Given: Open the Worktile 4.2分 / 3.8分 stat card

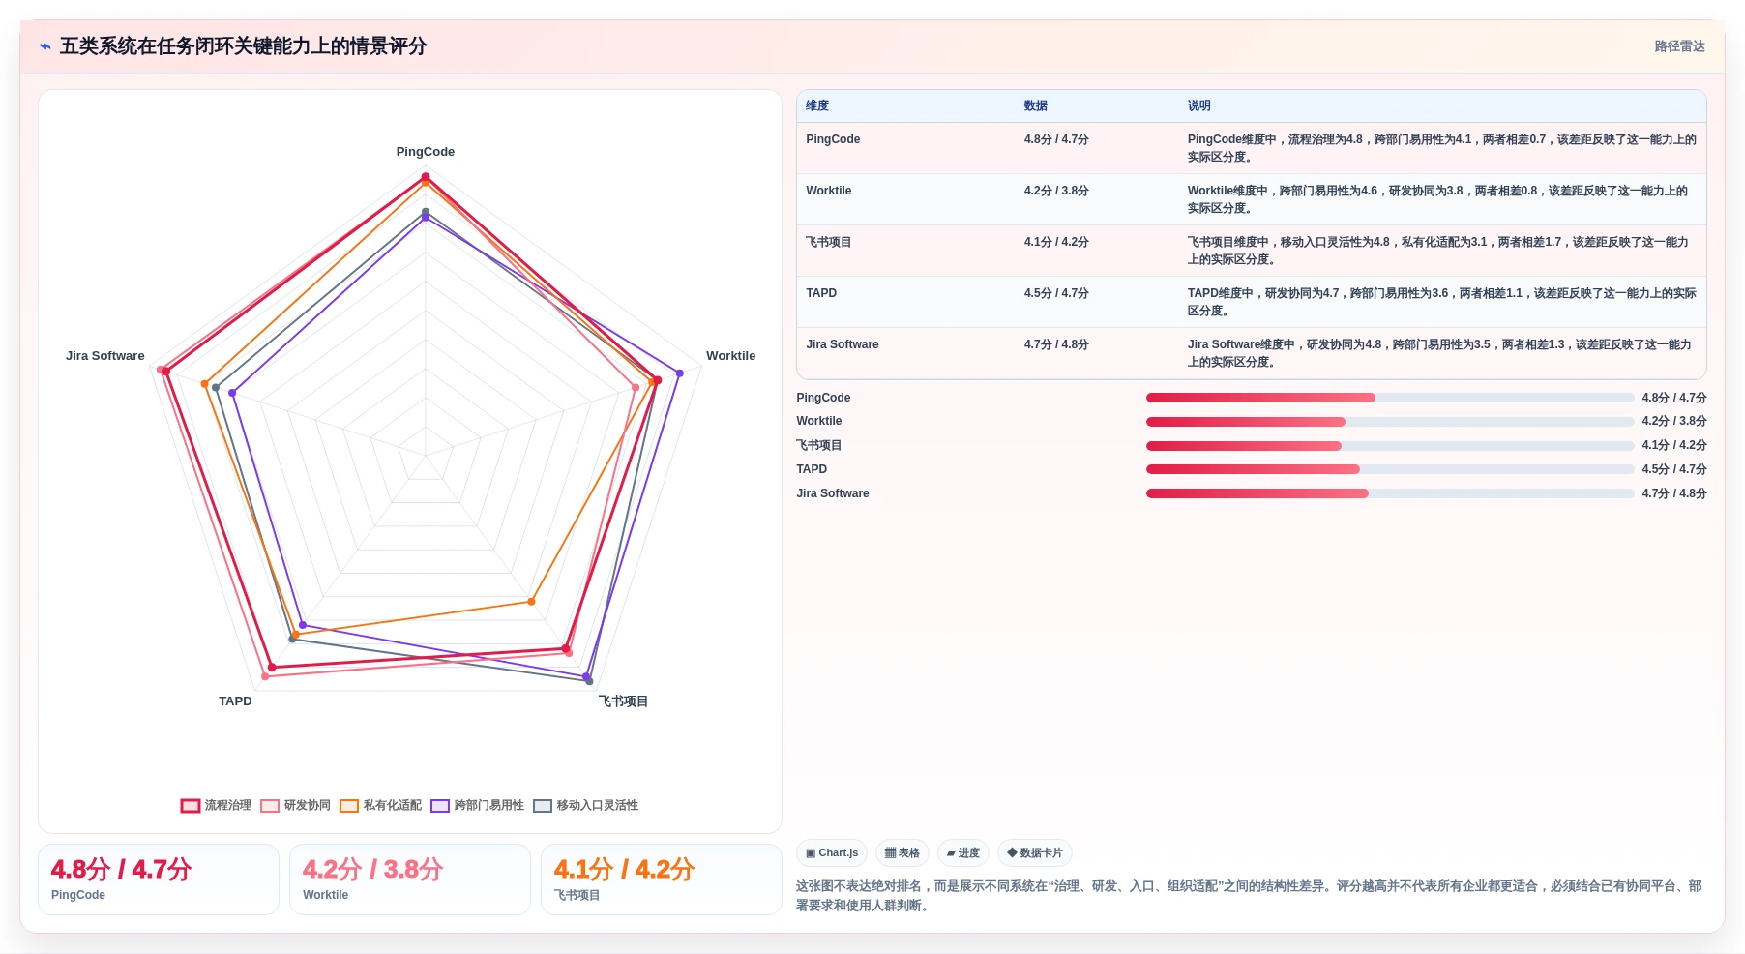Looking at the screenshot, I should 410,879.
